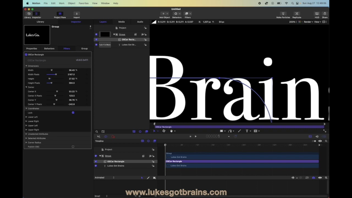Toggle the Project Pane icon

click(x=60, y=14)
